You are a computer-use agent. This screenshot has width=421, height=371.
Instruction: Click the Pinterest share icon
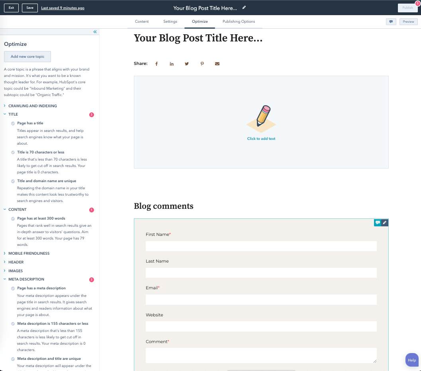point(202,64)
